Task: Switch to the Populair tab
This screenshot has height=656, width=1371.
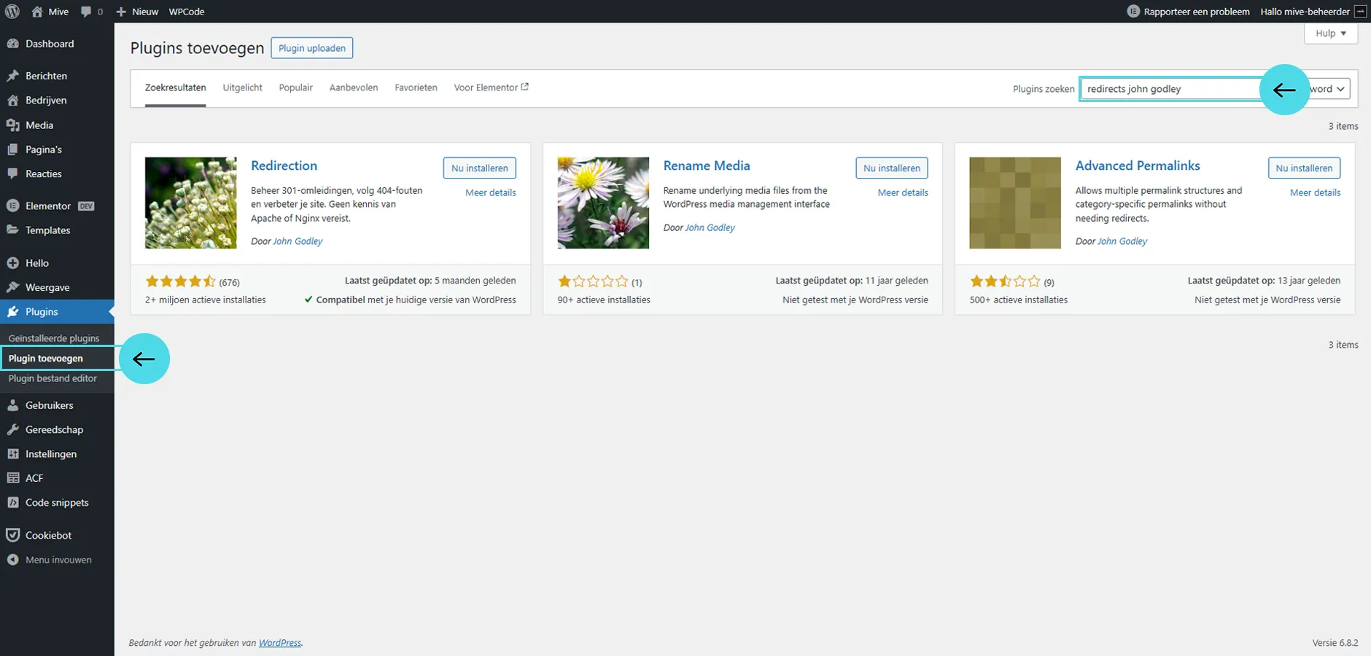Action: pos(295,87)
